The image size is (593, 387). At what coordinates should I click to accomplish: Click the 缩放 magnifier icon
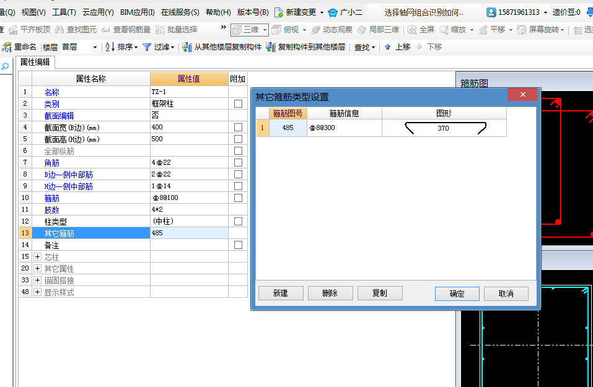(x=444, y=30)
